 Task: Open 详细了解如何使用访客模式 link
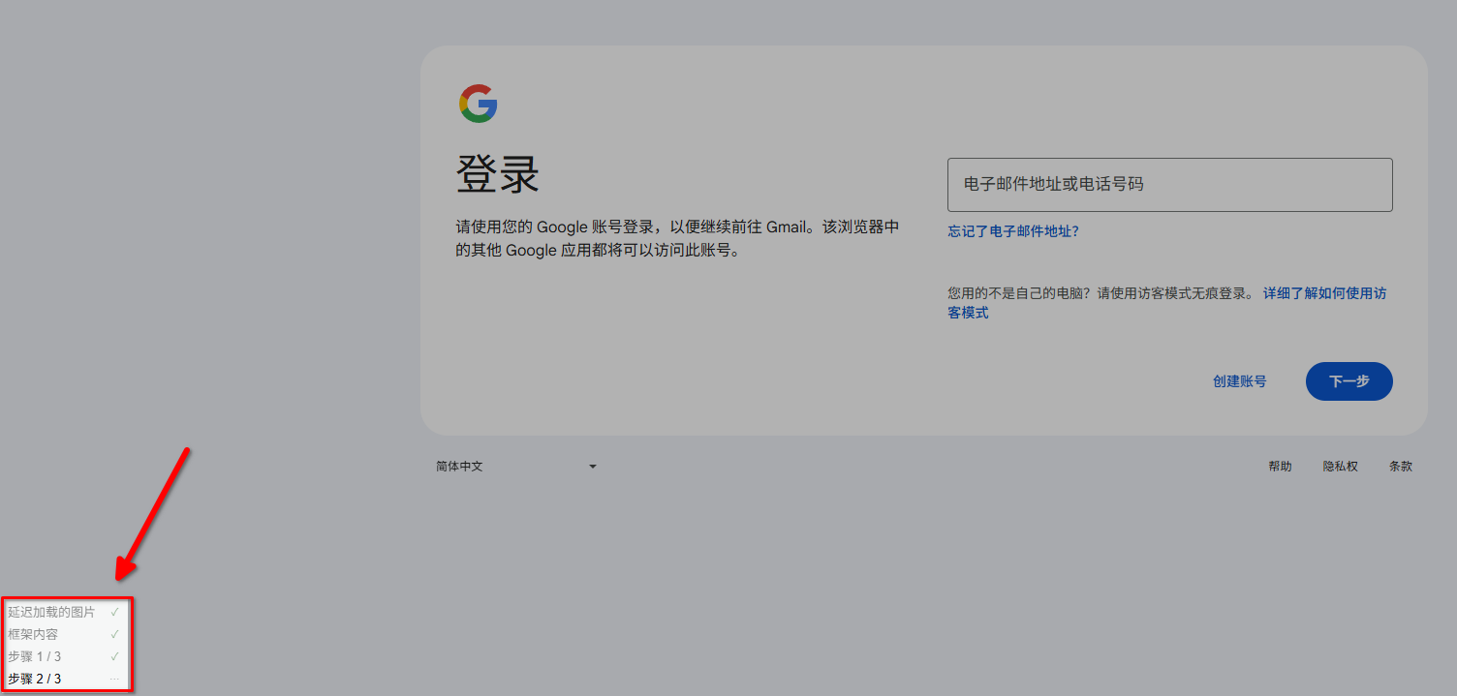tap(1166, 303)
